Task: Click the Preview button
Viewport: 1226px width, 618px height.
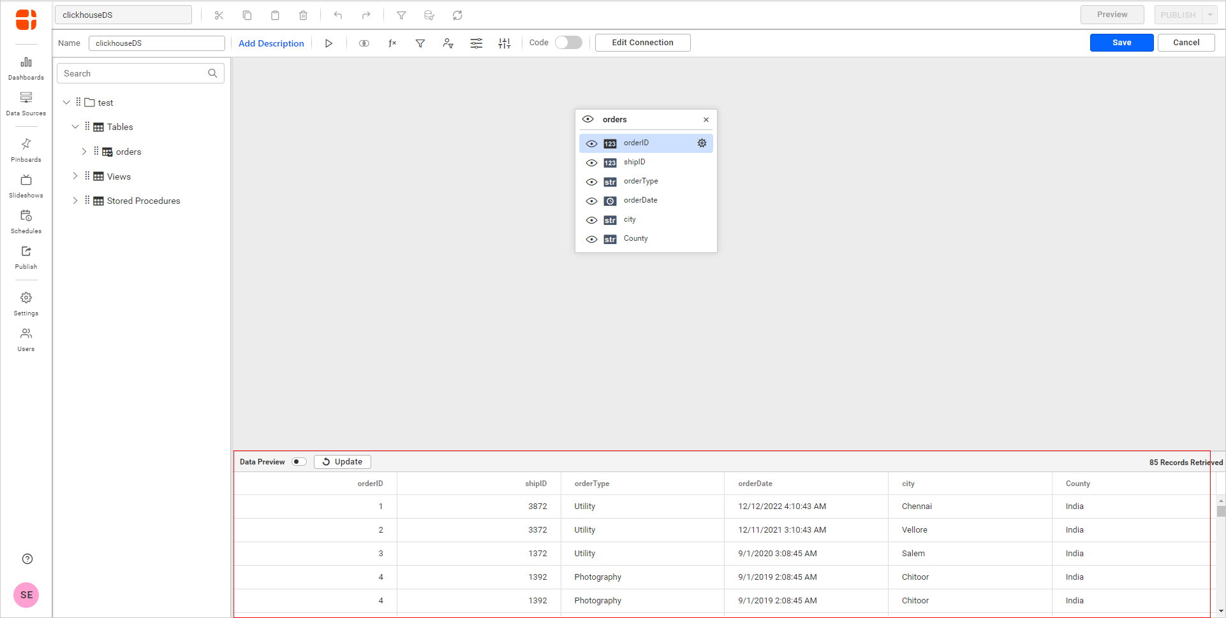Action: pyautogui.click(x=1112, y=15)
